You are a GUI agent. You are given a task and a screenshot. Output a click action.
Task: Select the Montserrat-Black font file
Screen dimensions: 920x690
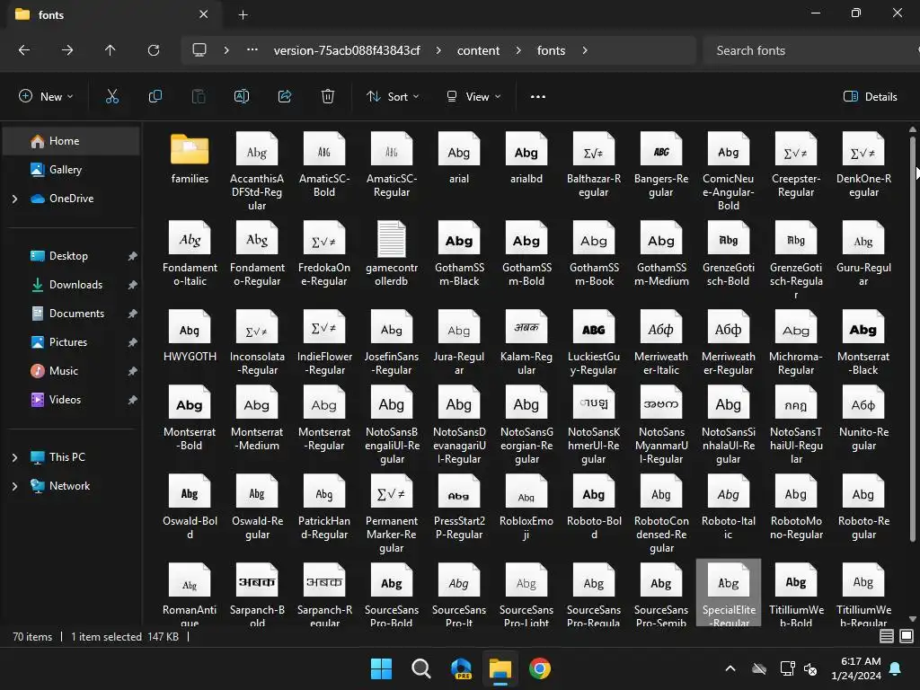tap(863, 342)
